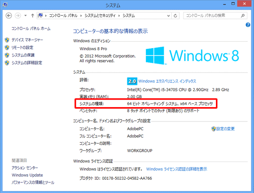Viewport: 254px width, 193px height.
Task: Click shield icon beside 設定の変更
Action: point(214,129)
